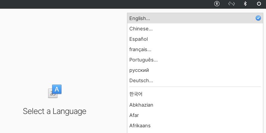Click the Select a Language heading
This screenshot has height=133, width=266.
tap(54, 112)
